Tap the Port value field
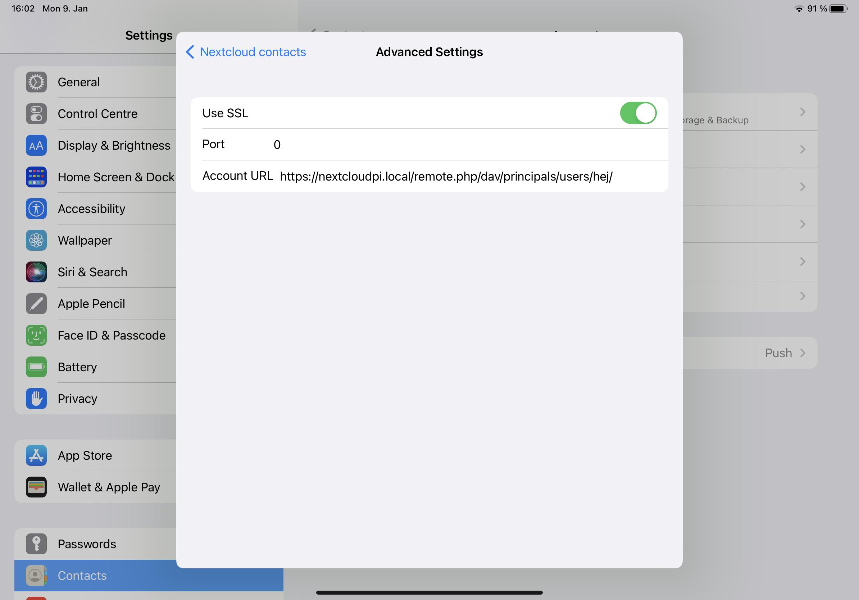This screenshot has height=600, width=859. point(277,144)
